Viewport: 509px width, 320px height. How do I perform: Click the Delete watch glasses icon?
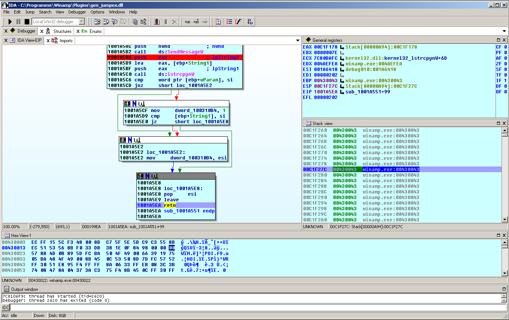(205, 22)
